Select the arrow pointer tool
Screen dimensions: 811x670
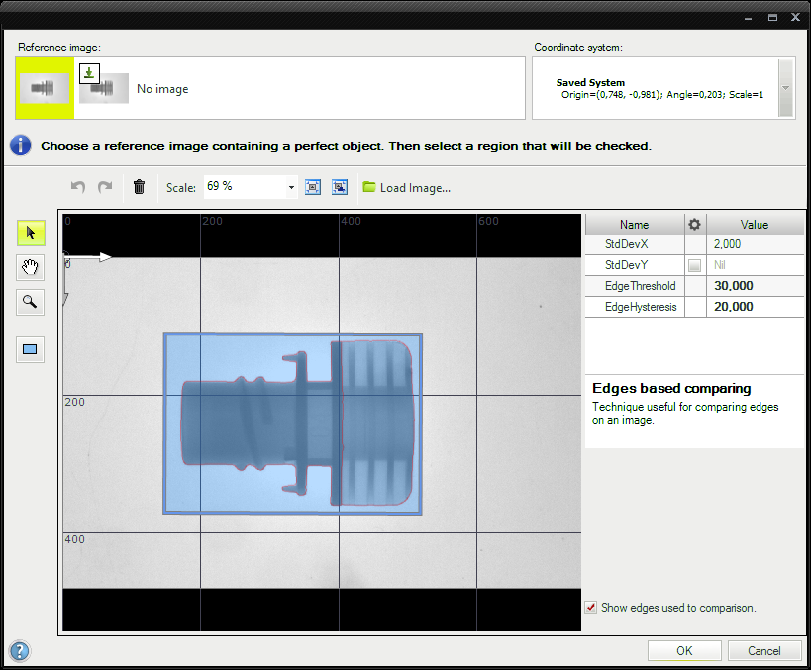click(x=31, y=234)
